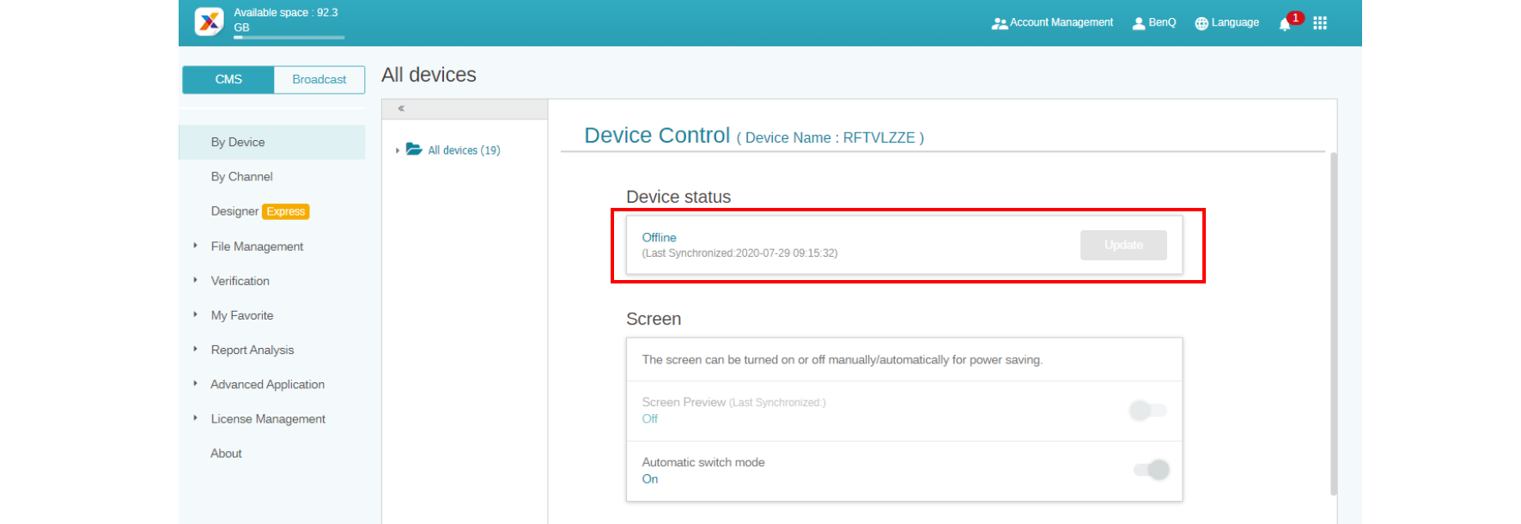The height and width of the screenshot is (524, 1521).
Task: Click the All devices folder icon
Action: (414, 149)
